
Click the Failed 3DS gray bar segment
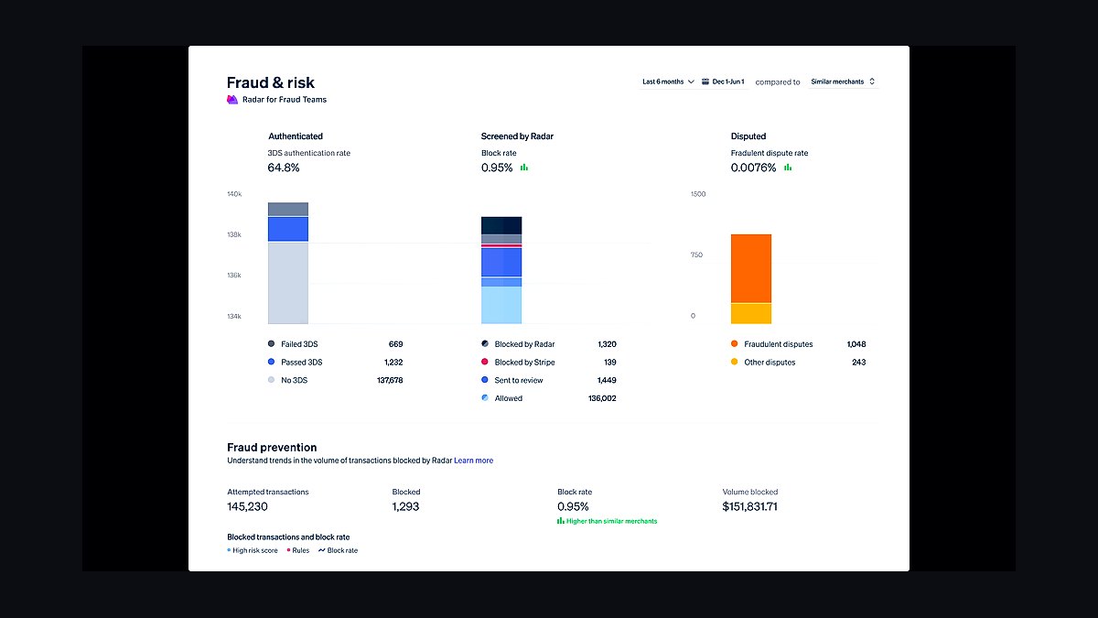point(288,209)
